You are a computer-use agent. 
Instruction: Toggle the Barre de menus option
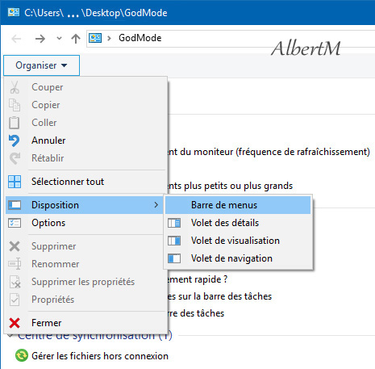pos(238,205)
